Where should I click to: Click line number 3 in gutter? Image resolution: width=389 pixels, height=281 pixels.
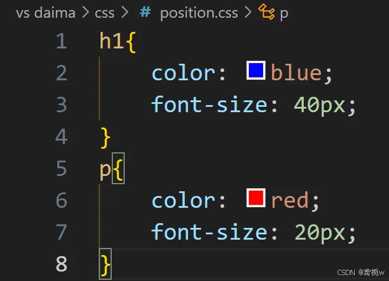click(61, 104)
